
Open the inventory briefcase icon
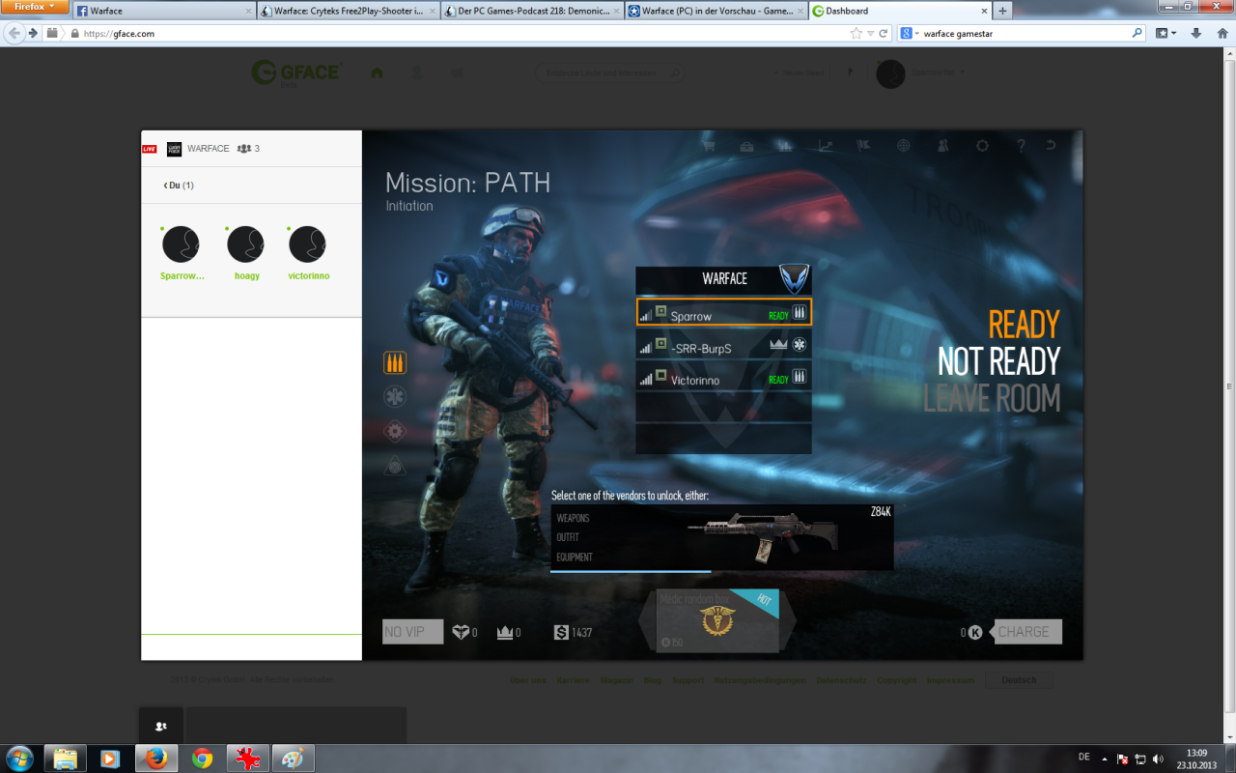747,147
